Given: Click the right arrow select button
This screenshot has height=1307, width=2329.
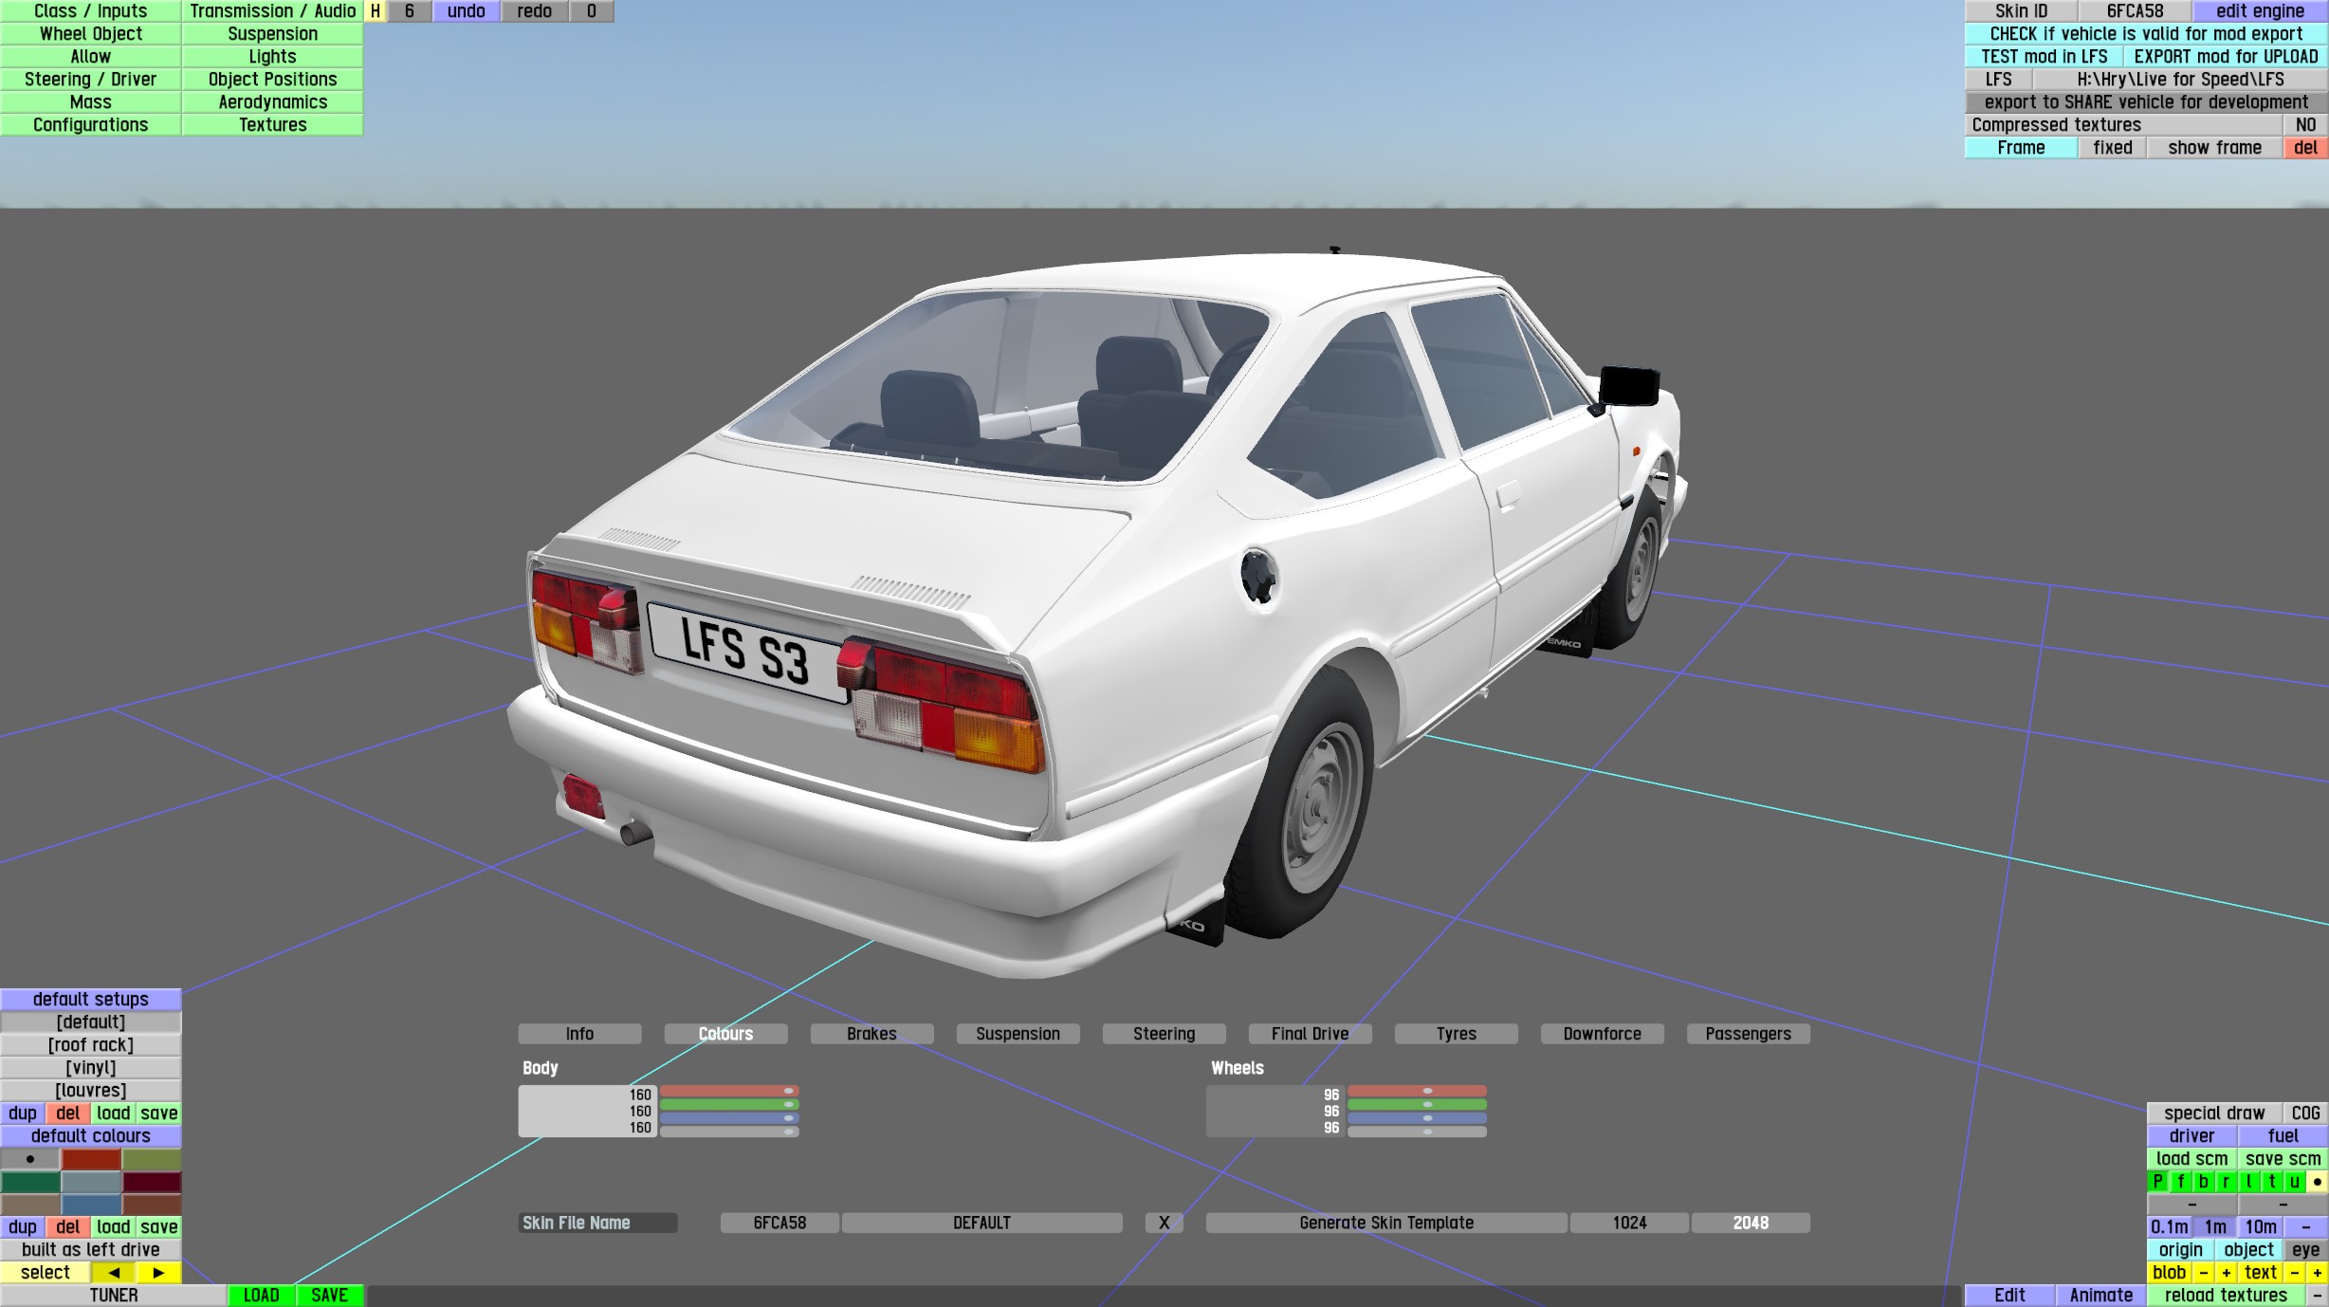Looking at the screenshot, I should [158, 1273].
